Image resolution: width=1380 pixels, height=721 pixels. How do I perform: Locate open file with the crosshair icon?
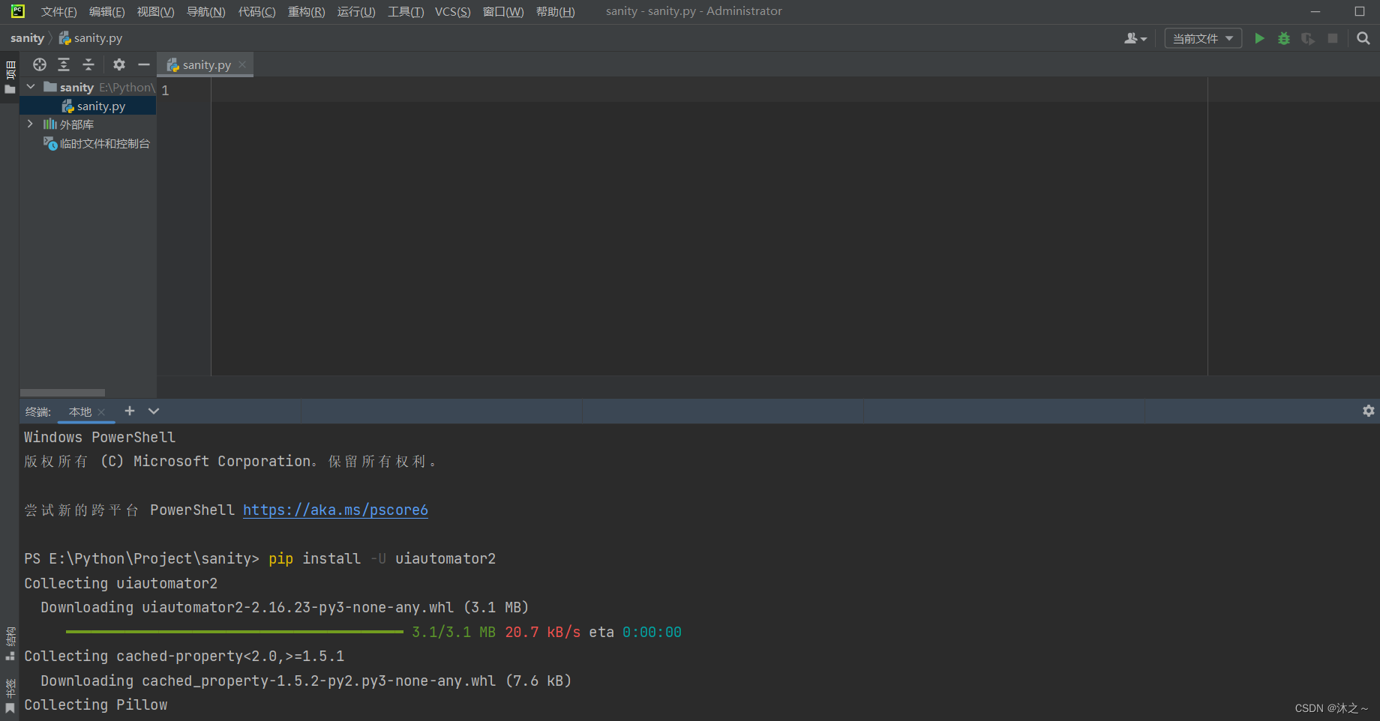[x=39, y=64]
